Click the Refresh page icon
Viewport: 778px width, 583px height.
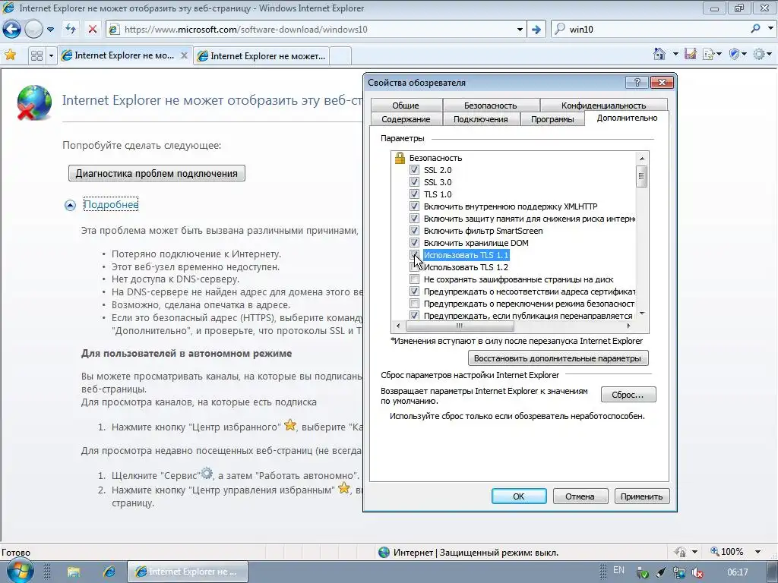point(71,30)
